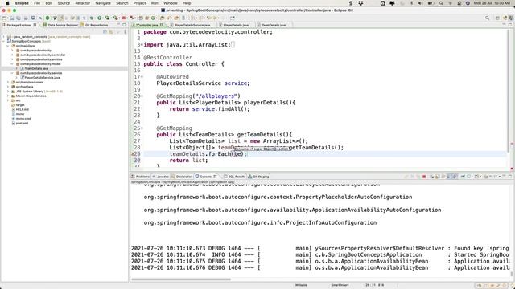Place cursor in forEach(te) on line 29
515x289 pixels.
click(238, 154)
